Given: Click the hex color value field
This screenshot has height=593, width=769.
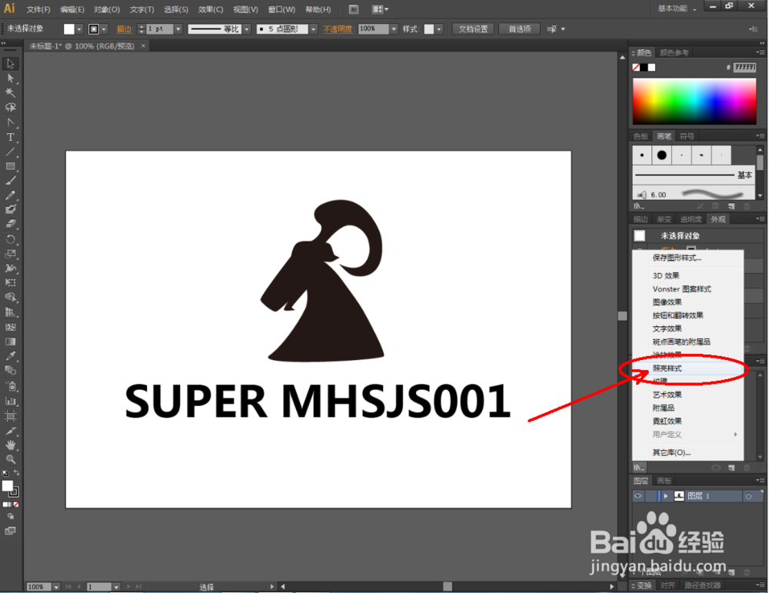Looking at the screenshot, I should pyautogui.click(x=744, y=67).
